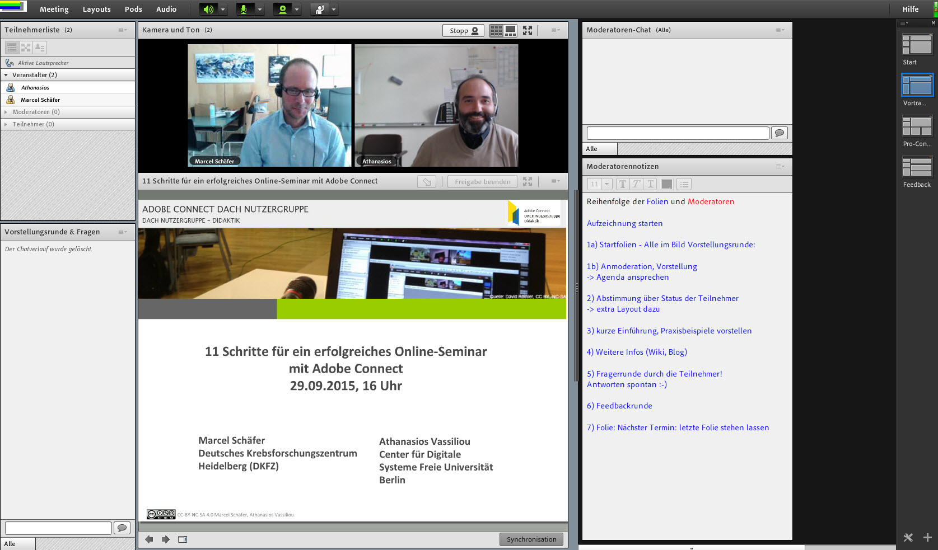Open the Layouts menu

pos(96,9)
